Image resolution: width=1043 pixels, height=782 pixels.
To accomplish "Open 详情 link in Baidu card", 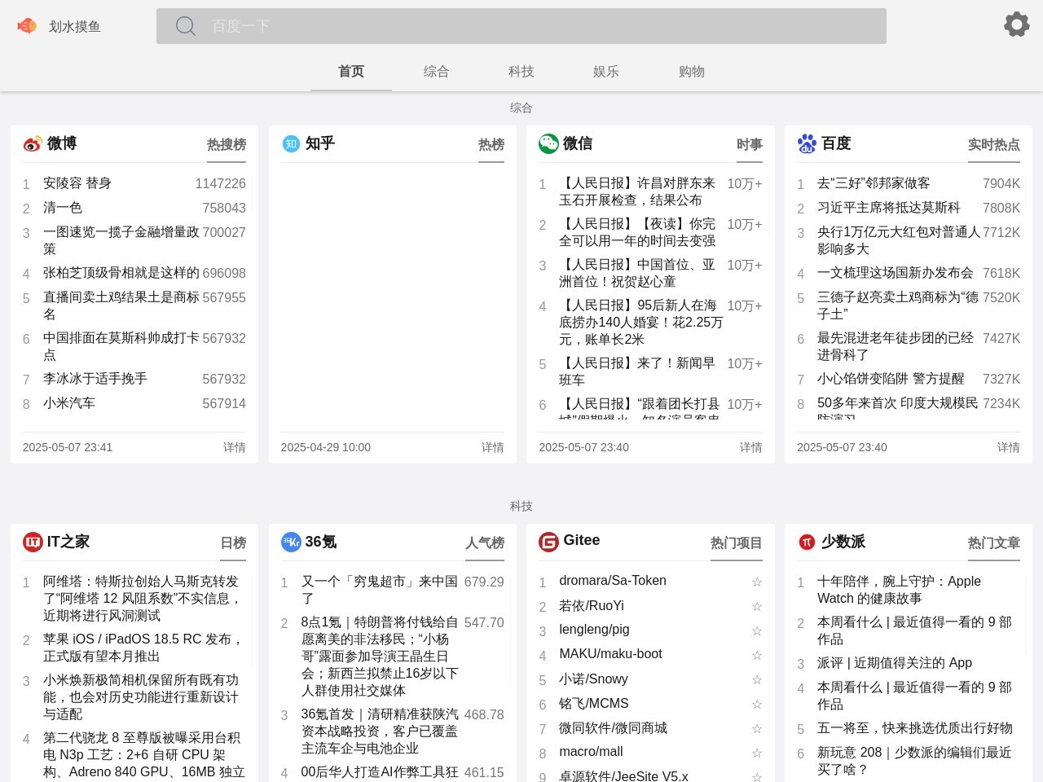I will tap(1009, 447).
